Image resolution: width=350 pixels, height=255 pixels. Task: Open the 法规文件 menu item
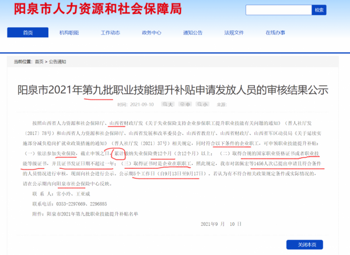(x=234, y=33)
